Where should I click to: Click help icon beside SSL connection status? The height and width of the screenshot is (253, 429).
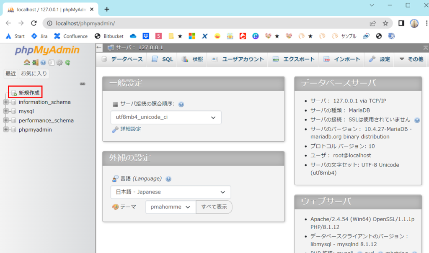point(417,120)
